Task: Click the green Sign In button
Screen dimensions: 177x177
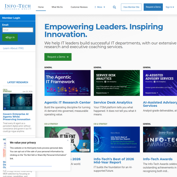Action: [10, 37]
